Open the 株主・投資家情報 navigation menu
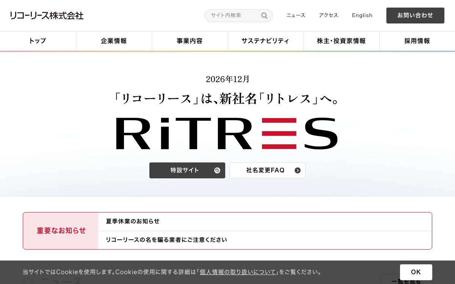Screen dimensions: 455x284 tap(341, 41)
